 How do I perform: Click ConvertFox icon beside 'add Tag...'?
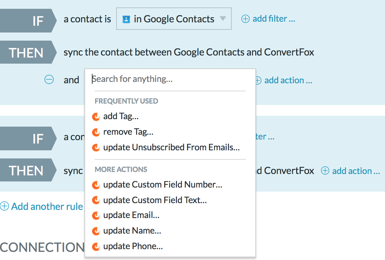pyautogui.click(x=96, y=117)
